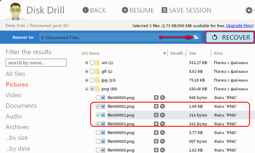Show the All files filter
255x153 pixels.
coord(16,74)
